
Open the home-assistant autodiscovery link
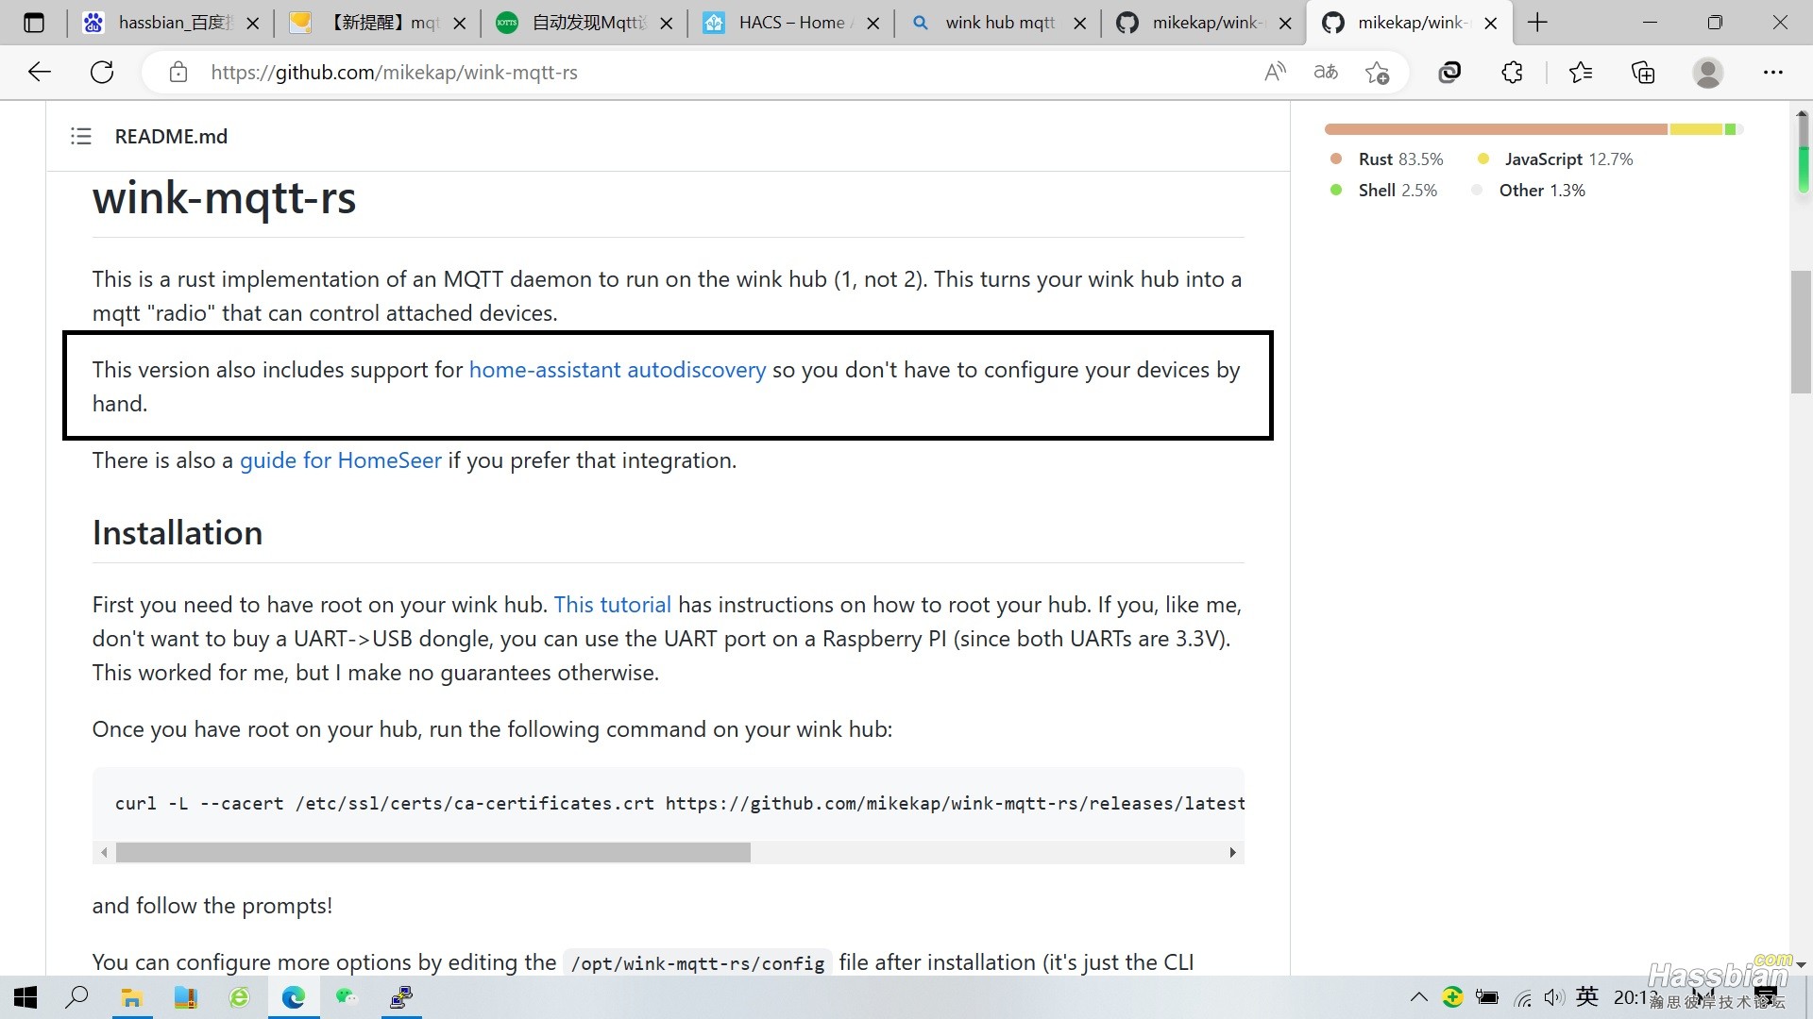coord(618,370)
